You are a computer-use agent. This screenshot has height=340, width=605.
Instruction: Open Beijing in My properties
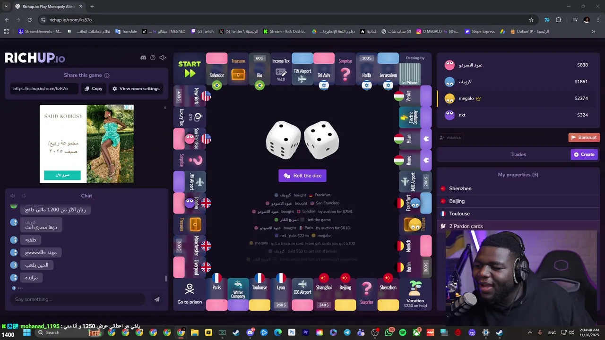coord(518,201)
